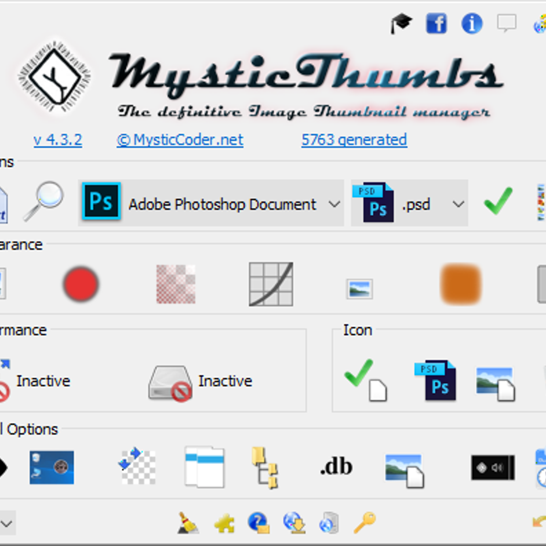Open the curve grid gamma icon
Viewport: 546px width, 546px height.
click(x=271, y=284)
